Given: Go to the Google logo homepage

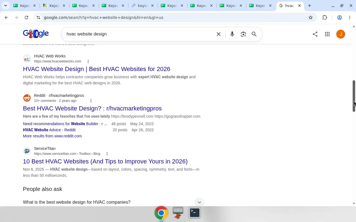Looking at the screenshot, I should tap(36, 34).
